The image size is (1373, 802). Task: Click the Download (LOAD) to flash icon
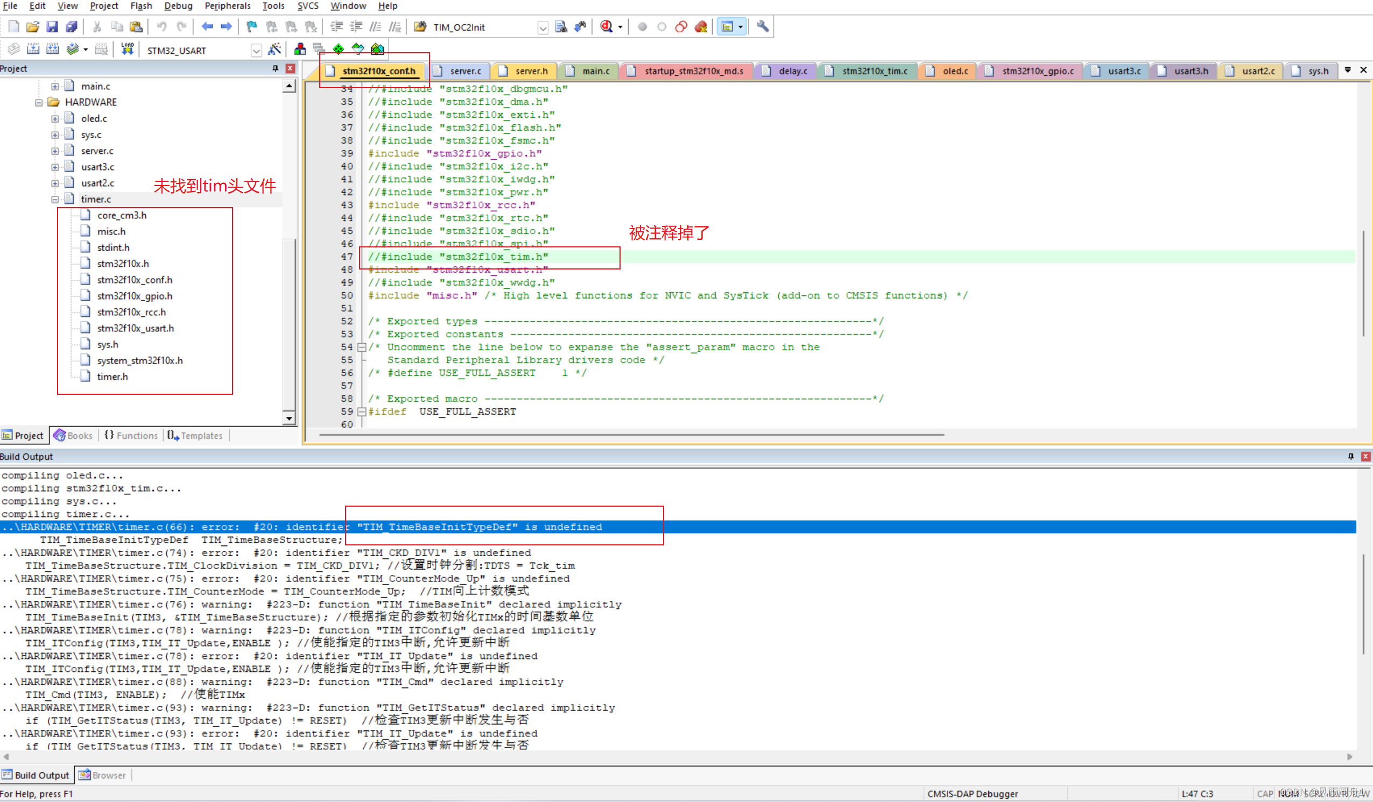[127, 49]
